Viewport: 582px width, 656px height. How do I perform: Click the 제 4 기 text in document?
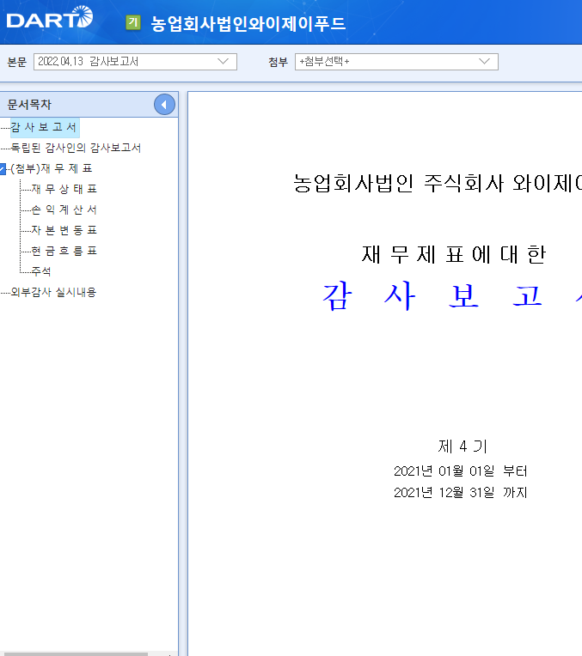(x=463, y=446)
